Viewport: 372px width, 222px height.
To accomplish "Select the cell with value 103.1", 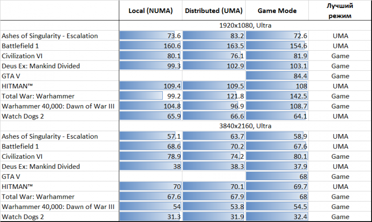I will [x=277, y=66].
